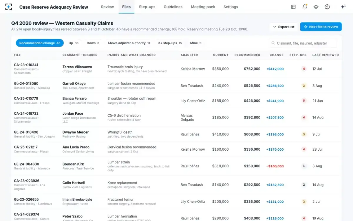The image size is (353, 221).
Task: Switch to the Review tab
Action: (107, 7)
